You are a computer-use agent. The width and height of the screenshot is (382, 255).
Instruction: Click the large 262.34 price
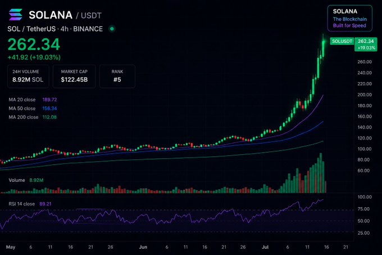(x=34, y=44)
